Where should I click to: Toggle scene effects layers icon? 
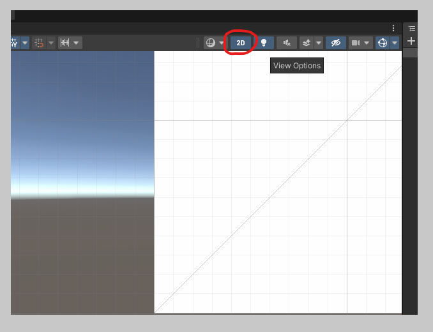tap(307, 43)
